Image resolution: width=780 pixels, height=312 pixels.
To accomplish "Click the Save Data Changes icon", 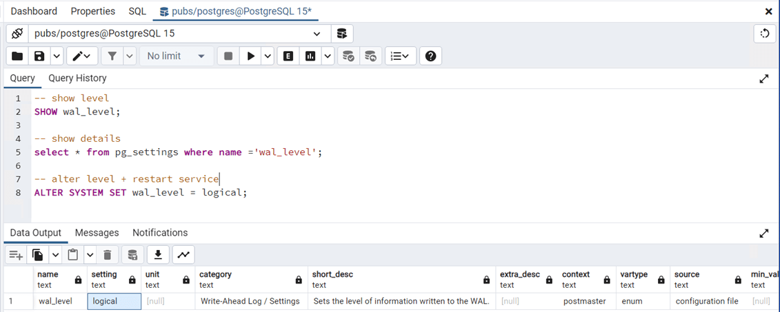I will tap(132, 255).
